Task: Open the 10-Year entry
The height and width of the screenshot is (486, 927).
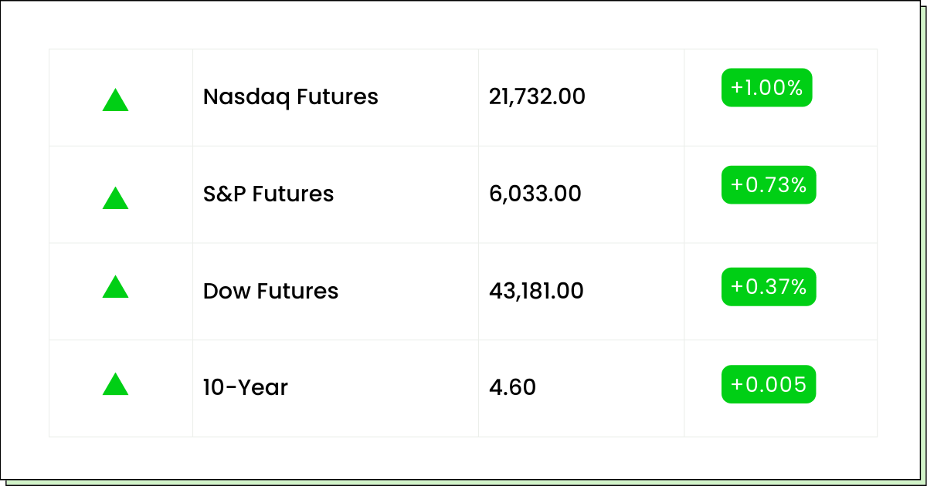Action: click(245, 387)
